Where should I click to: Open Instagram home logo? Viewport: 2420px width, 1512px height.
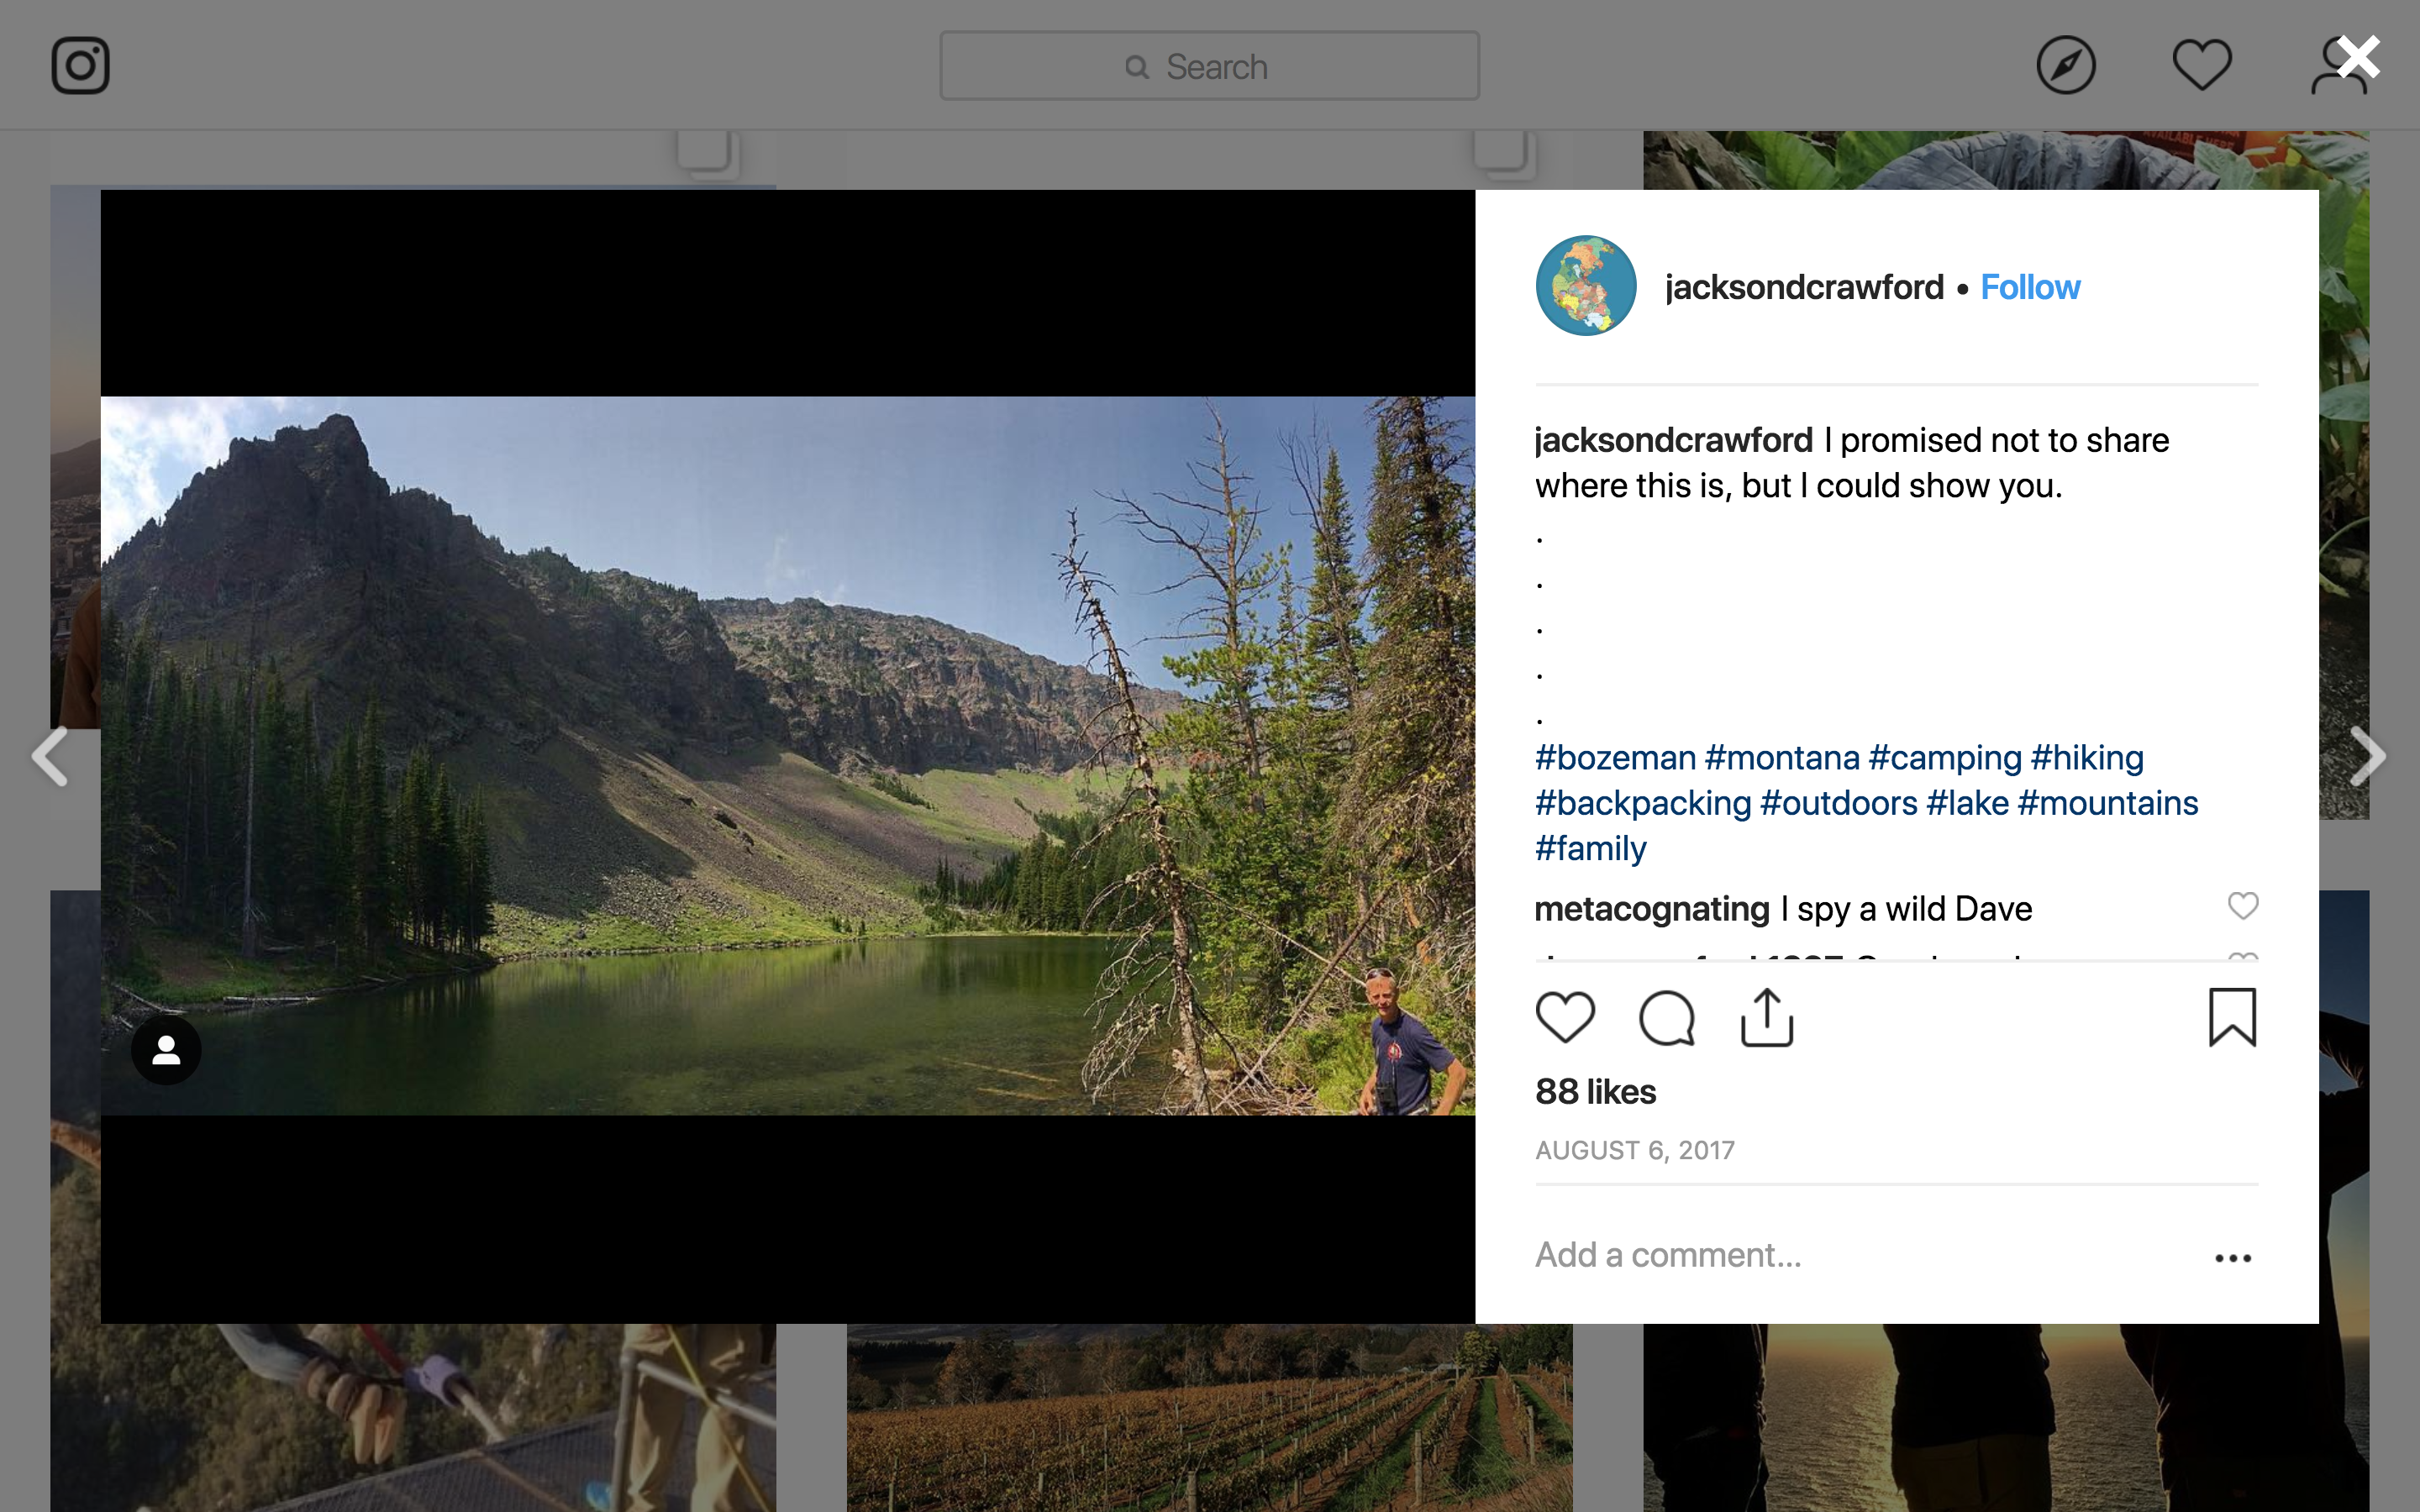pos(80,66)
